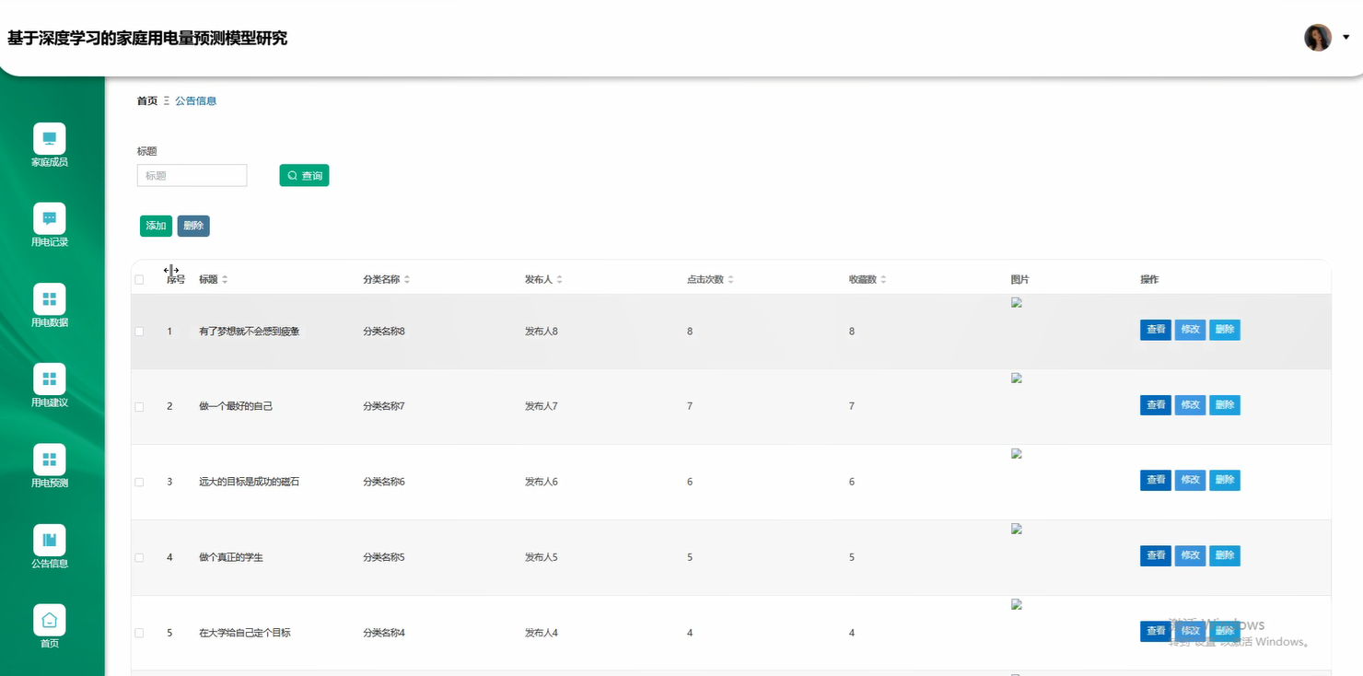This screenshot has width=1363, height=676.
Task: Click 修改 for row 远大的目标是成功的磁石
Action: pos(1190,480)
